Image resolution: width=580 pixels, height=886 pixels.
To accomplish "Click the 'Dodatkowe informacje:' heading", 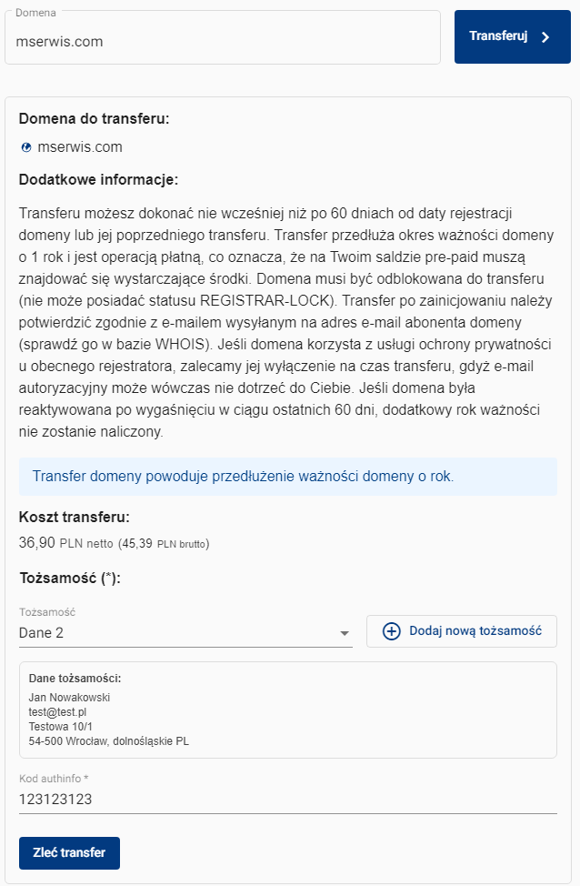I will pos(98,180).
